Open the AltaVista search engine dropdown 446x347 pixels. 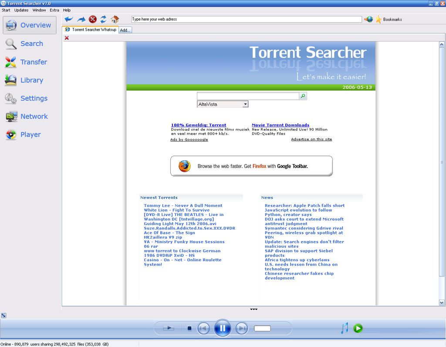[x=245, y=104]
